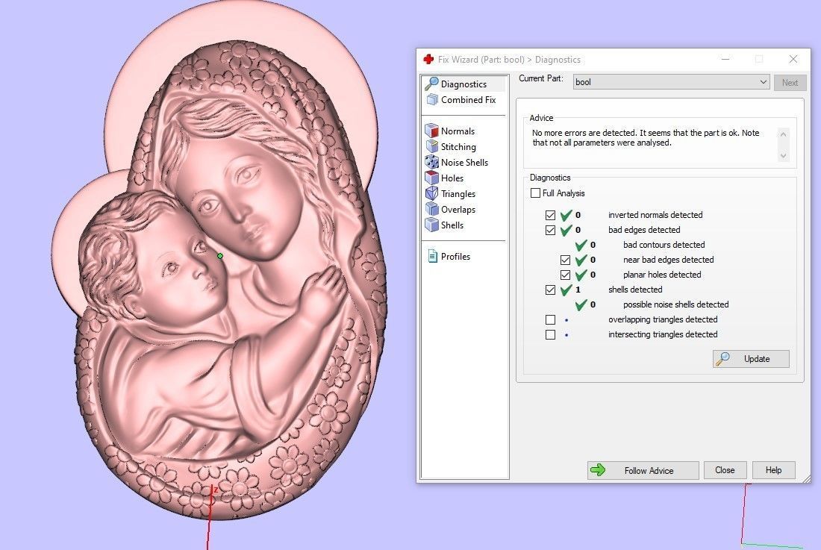Click the Close button
The width and height of the screenshot is (821, 550).
coord(725,470)
